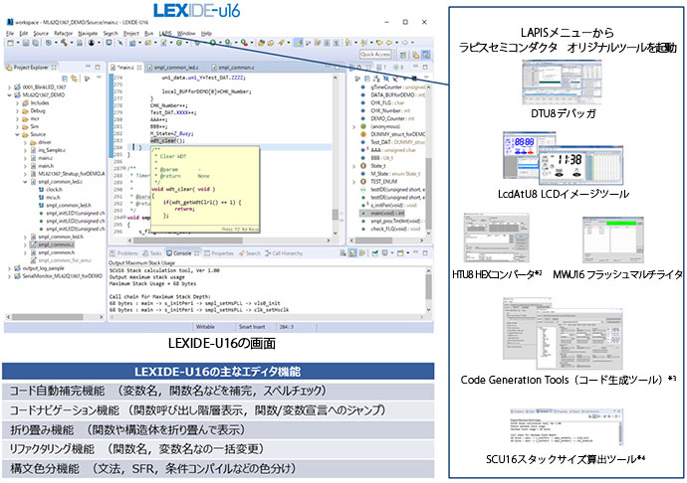Click Link with Editor icon in Project Explorer

click(74, 79)
